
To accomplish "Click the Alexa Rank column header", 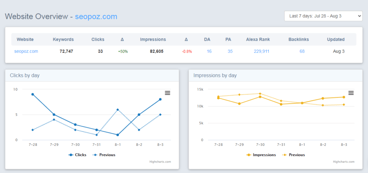I will pos(258,39).
